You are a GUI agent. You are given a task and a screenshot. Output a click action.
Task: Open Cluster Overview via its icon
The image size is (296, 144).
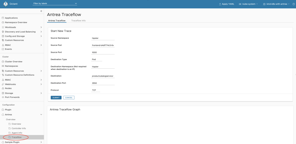pyautogui.click(x=3, y=62)
